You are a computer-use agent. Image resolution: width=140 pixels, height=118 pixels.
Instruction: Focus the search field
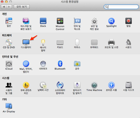[x=121, y=7]
